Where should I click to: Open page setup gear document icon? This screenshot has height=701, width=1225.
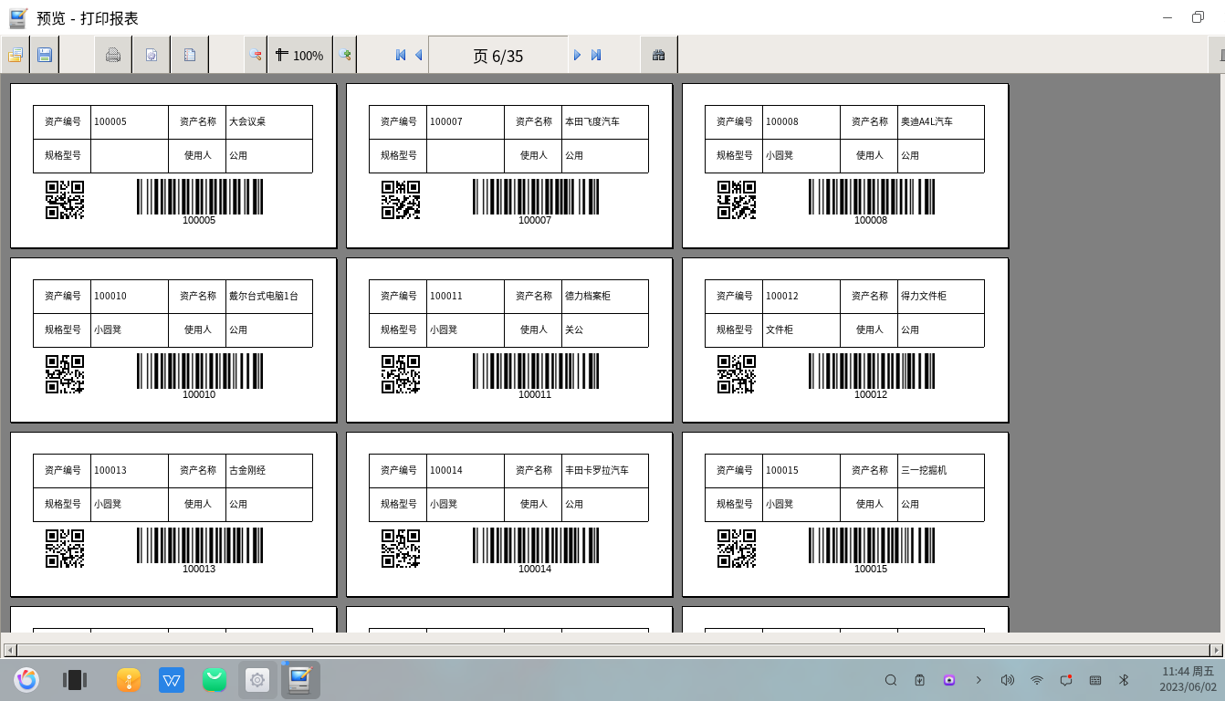[152, 55]
